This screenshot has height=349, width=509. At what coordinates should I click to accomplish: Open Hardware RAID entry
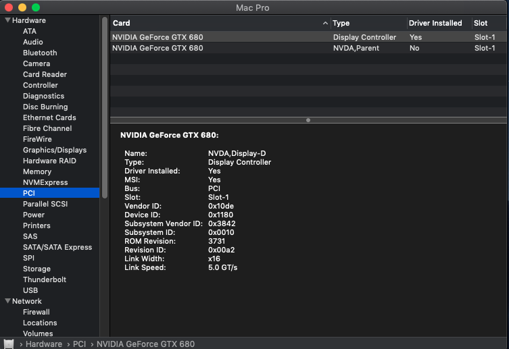[x=49, y=161]
